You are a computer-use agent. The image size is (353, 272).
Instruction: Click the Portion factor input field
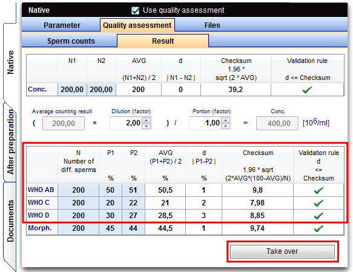pyautogui.click(x=205, y=123)
